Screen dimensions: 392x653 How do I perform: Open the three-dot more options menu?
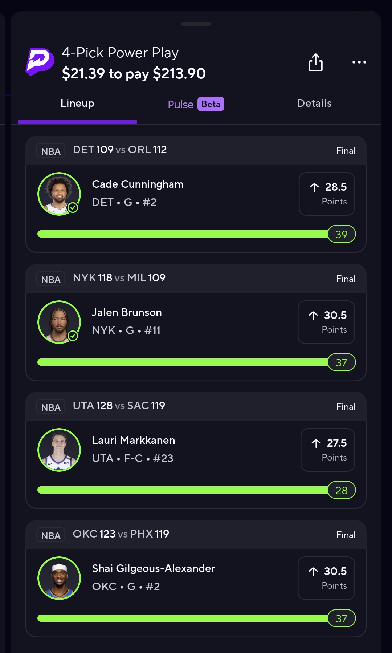click(359, 62)
